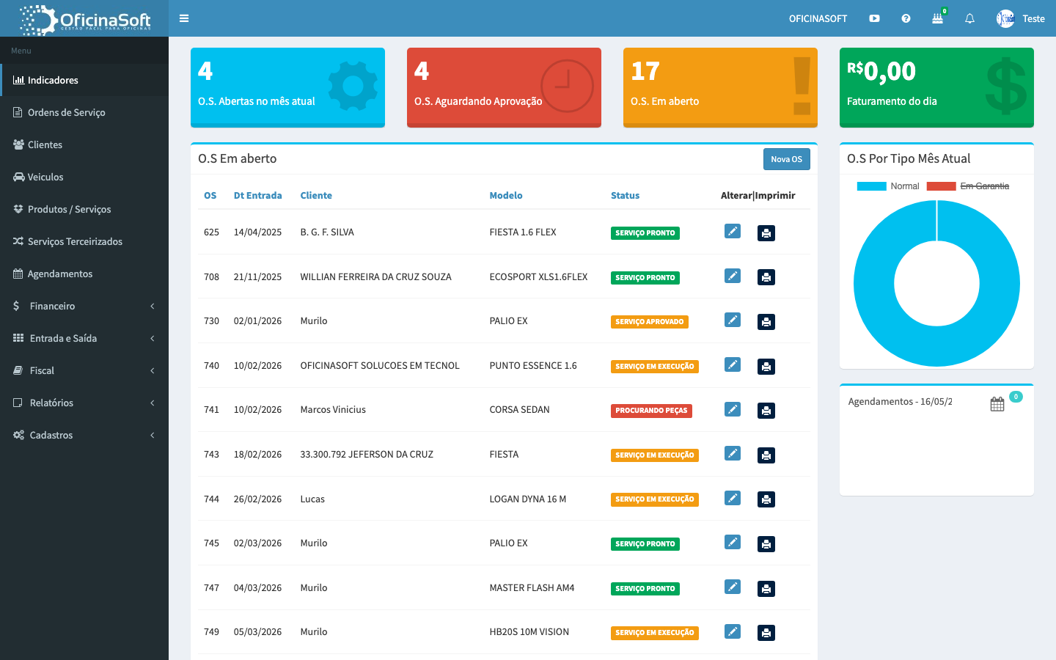The image size is (1056, 660).
Task: Open Clientes in the sidebar
Action: point(84,144)
